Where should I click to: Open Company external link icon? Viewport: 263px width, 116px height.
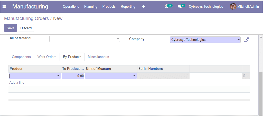point(246,40)
